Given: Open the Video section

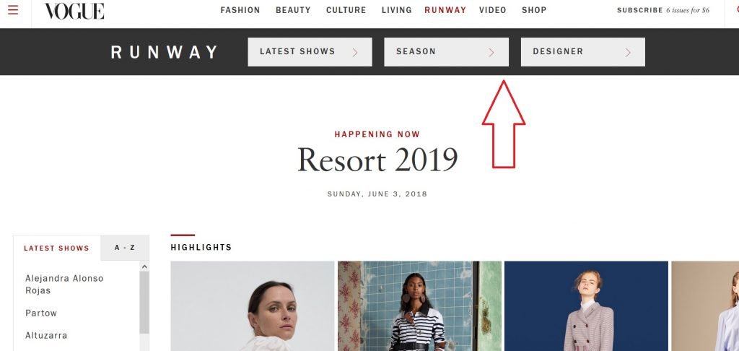Looking at the screenshot, I should pos(492,10).
